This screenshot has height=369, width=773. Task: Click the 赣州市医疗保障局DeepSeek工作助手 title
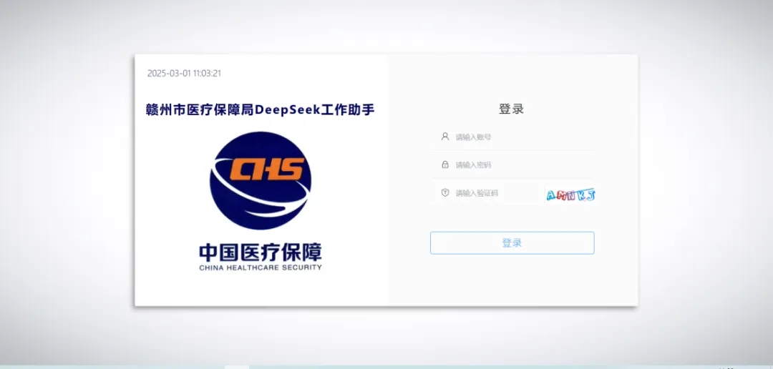(x=261, y=109)
